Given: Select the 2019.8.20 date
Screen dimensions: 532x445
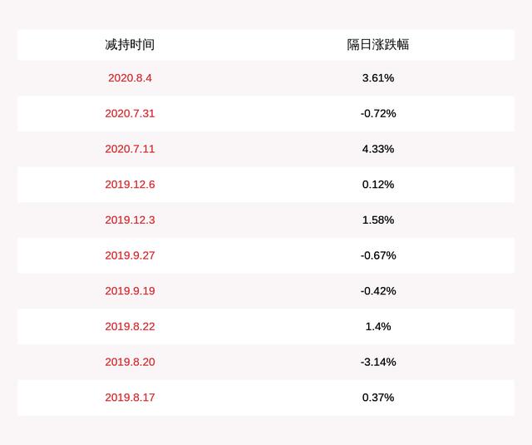Looking at the screenshot, I should pyautogui.click(x=130, y=362).
